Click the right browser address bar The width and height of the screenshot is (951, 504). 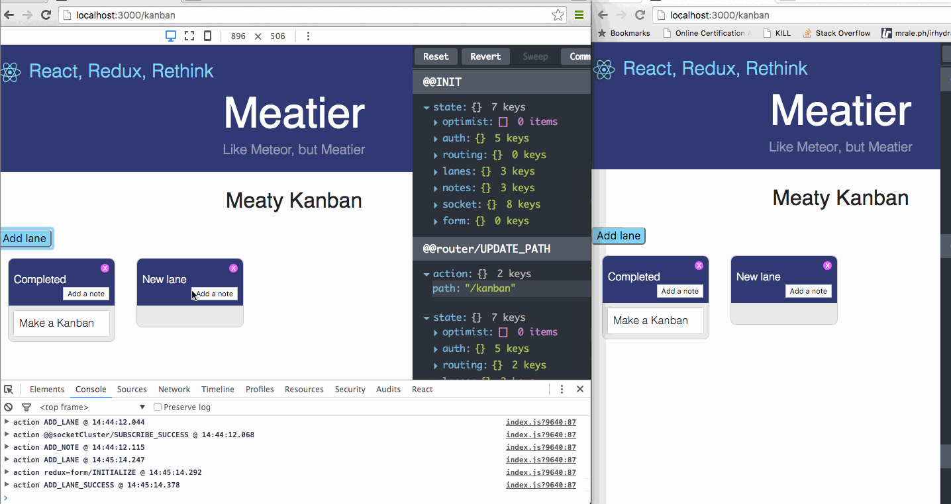point(801,15)
